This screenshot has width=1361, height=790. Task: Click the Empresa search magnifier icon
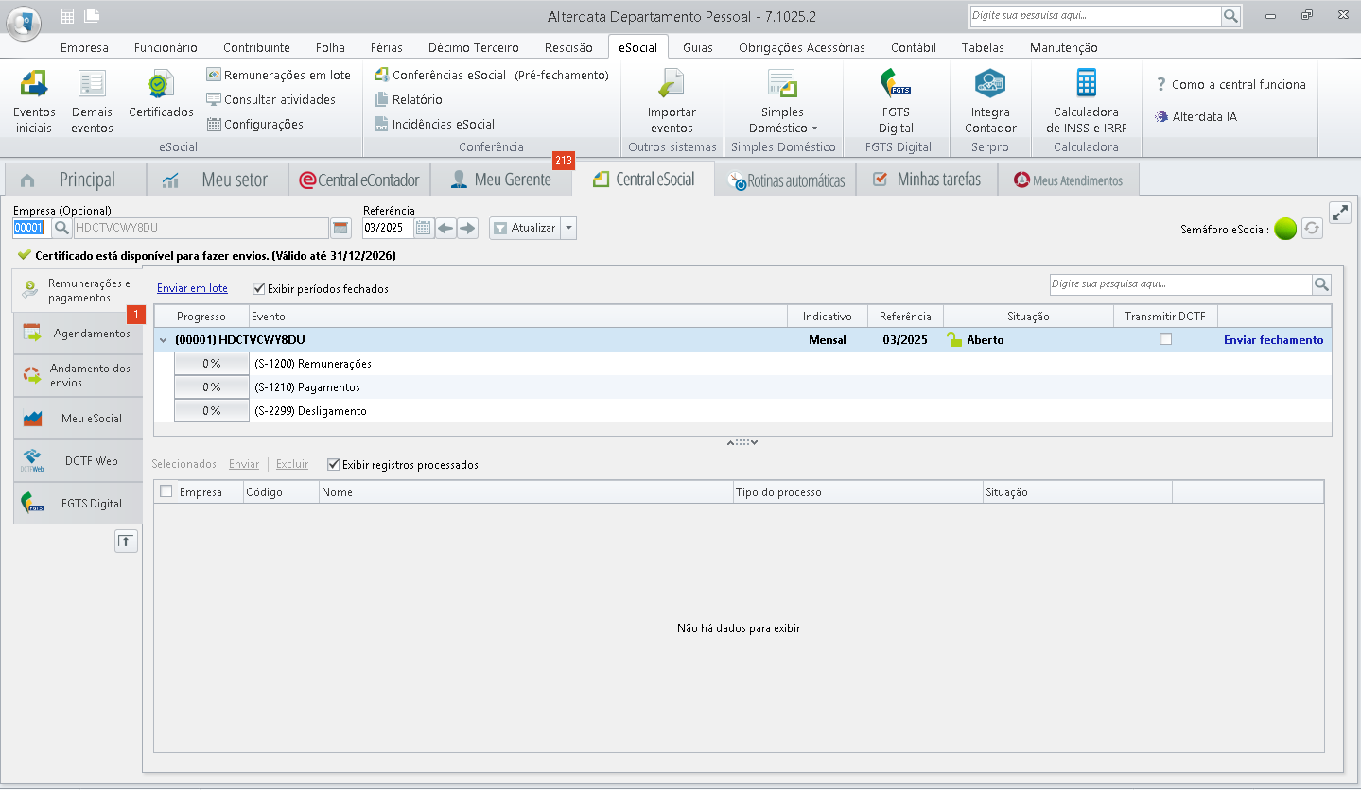point(61,228)
